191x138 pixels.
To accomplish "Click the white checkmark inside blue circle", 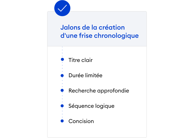I will tap(62, 8).
